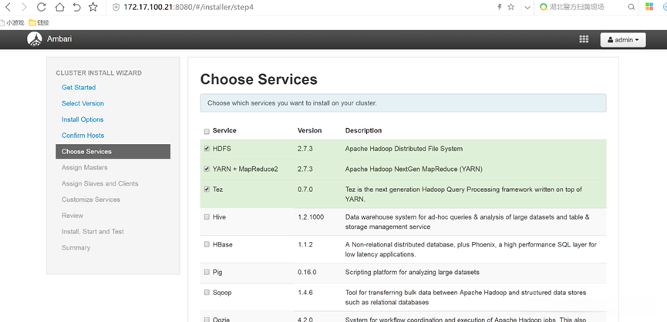Uncheck the HDFS service checkbox
Viewport: 667px width, 322px height.
207,148
